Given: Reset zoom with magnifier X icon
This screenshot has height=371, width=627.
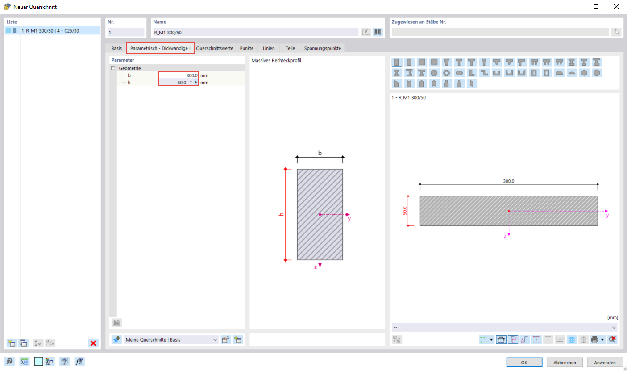Looking at the screenshot, I should pos(612,339).
